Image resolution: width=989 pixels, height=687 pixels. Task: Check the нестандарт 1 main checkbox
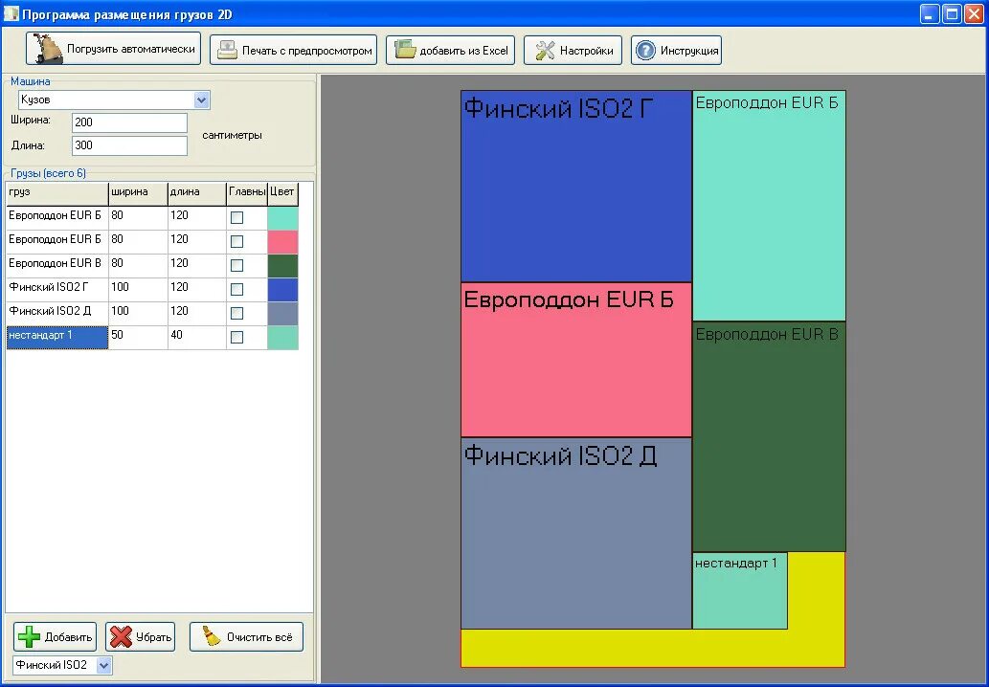[236, 337]
